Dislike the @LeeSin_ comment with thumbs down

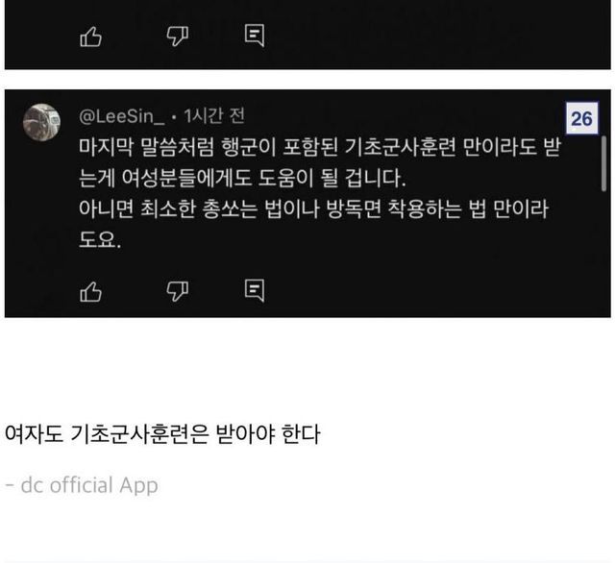[x=177, y=292]
